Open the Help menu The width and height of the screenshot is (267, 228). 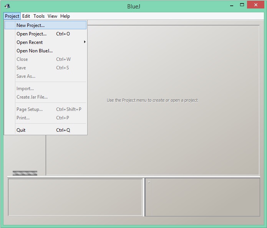pyautogui.click(x=65, y=16)
